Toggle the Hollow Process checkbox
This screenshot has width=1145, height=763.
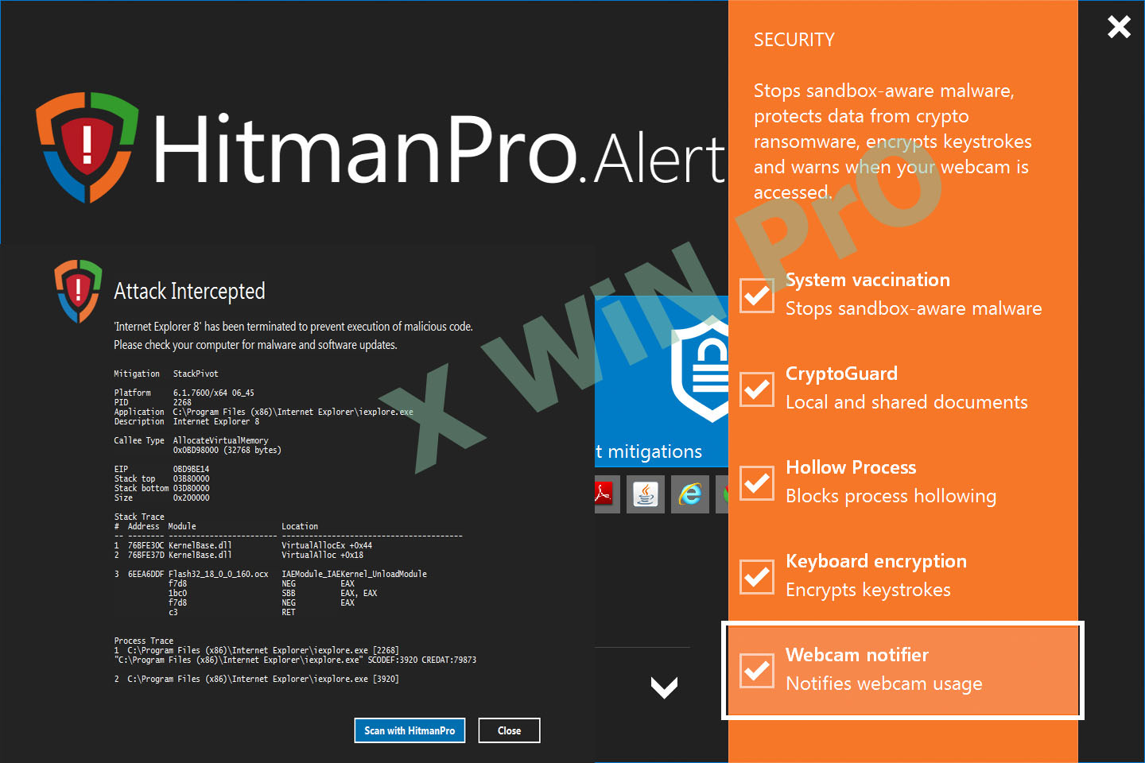756,483
